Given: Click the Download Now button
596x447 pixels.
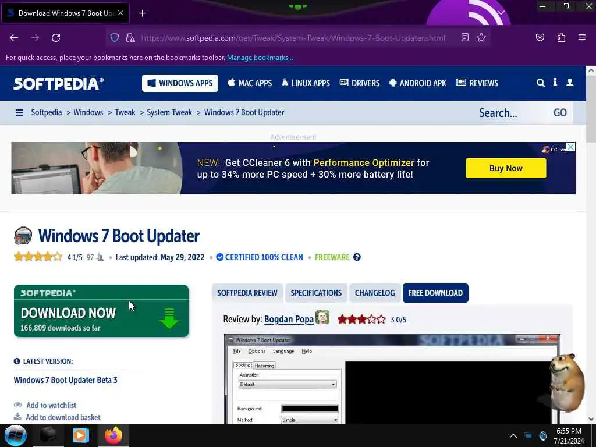Looking at the screenshot, I should (x=101, y=311).
